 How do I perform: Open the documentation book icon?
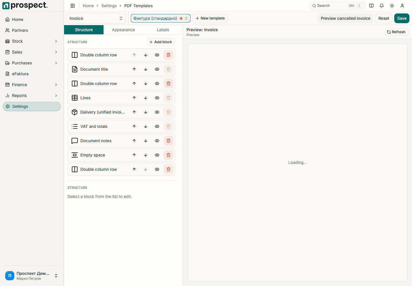371,6
